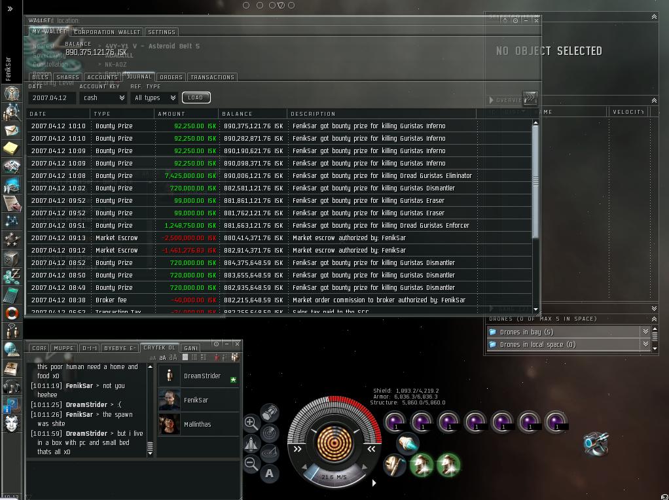669x500 pixels.
Task: Open the Jukebox headphones icon
Action: [12, 387]
